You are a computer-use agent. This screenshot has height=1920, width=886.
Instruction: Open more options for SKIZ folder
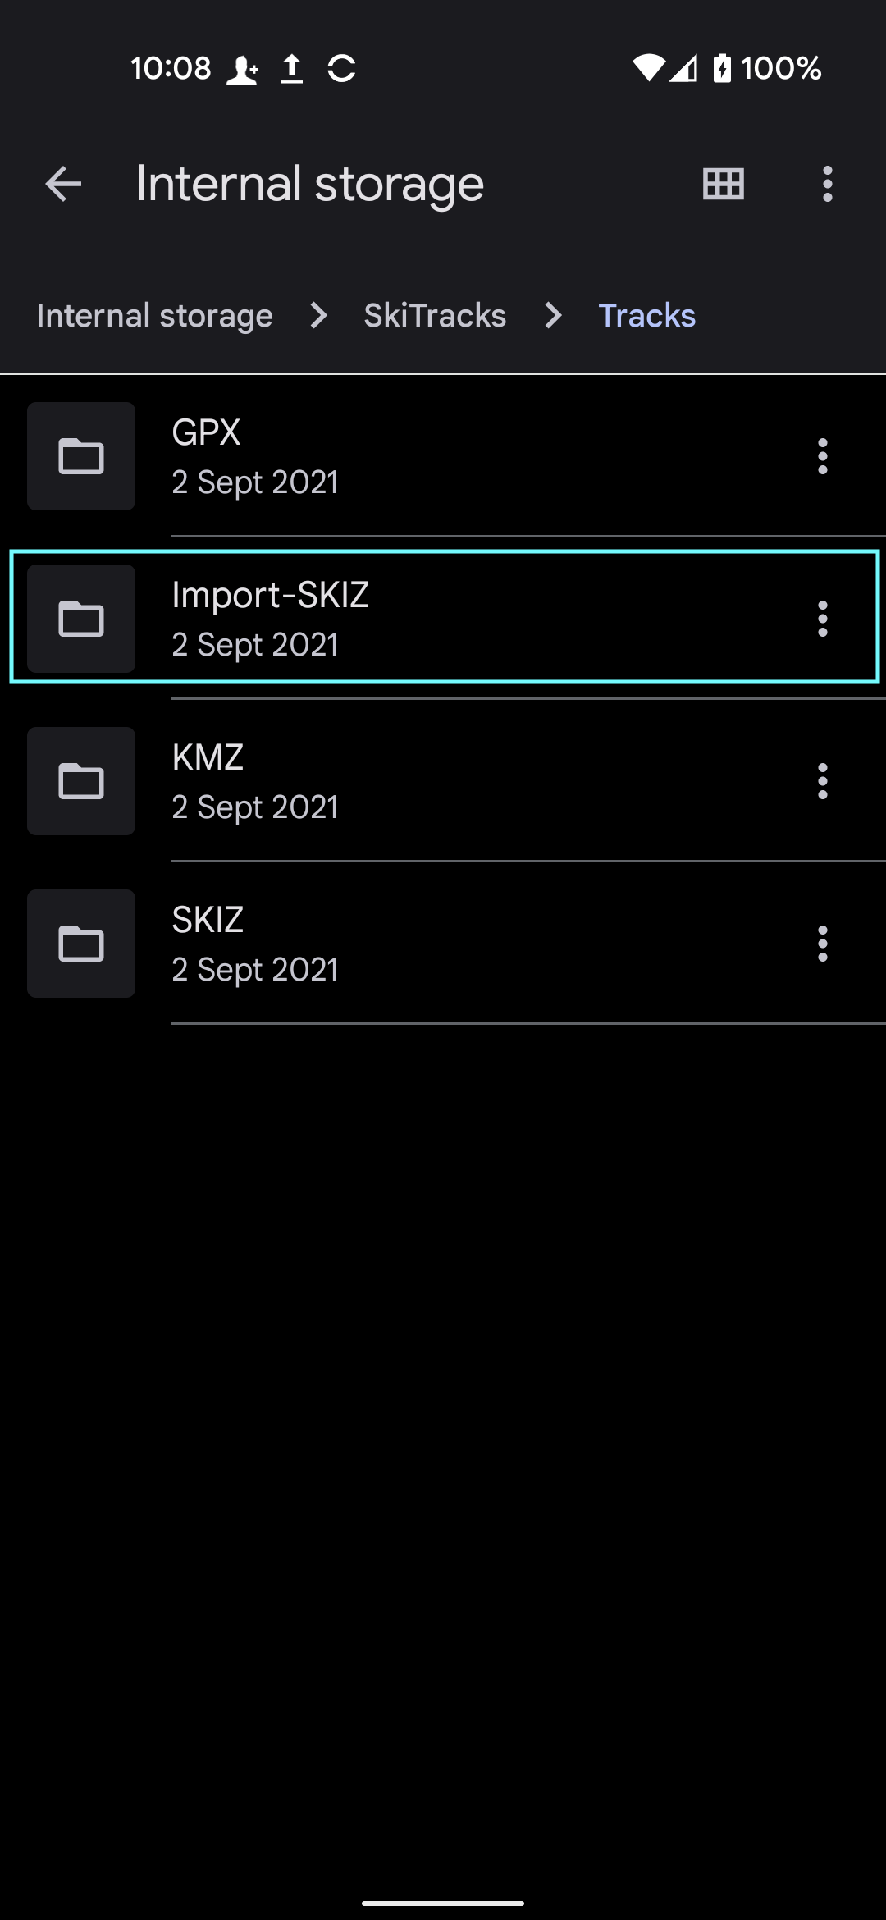pyautogui.click(x=822, y=944)
